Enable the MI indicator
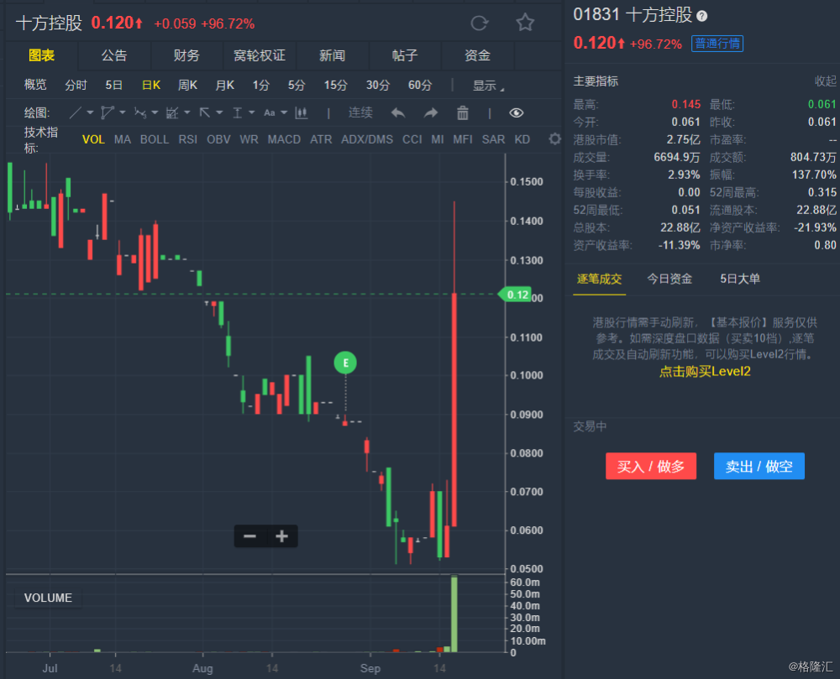Viewport: 840px width, 679px height. point(438,139)
